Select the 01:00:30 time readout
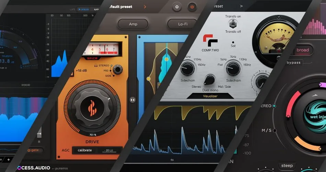 point(26,85)
